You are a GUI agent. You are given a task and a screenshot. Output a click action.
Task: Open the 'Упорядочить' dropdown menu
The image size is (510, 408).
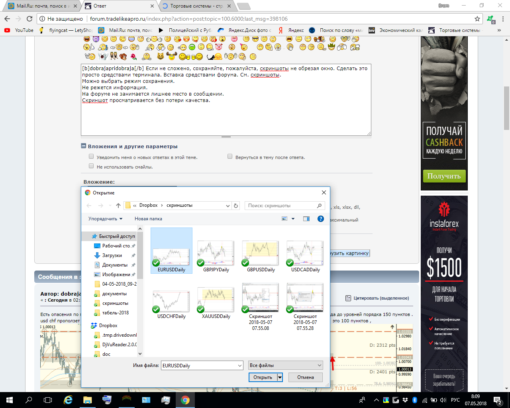tap(105, 219)
